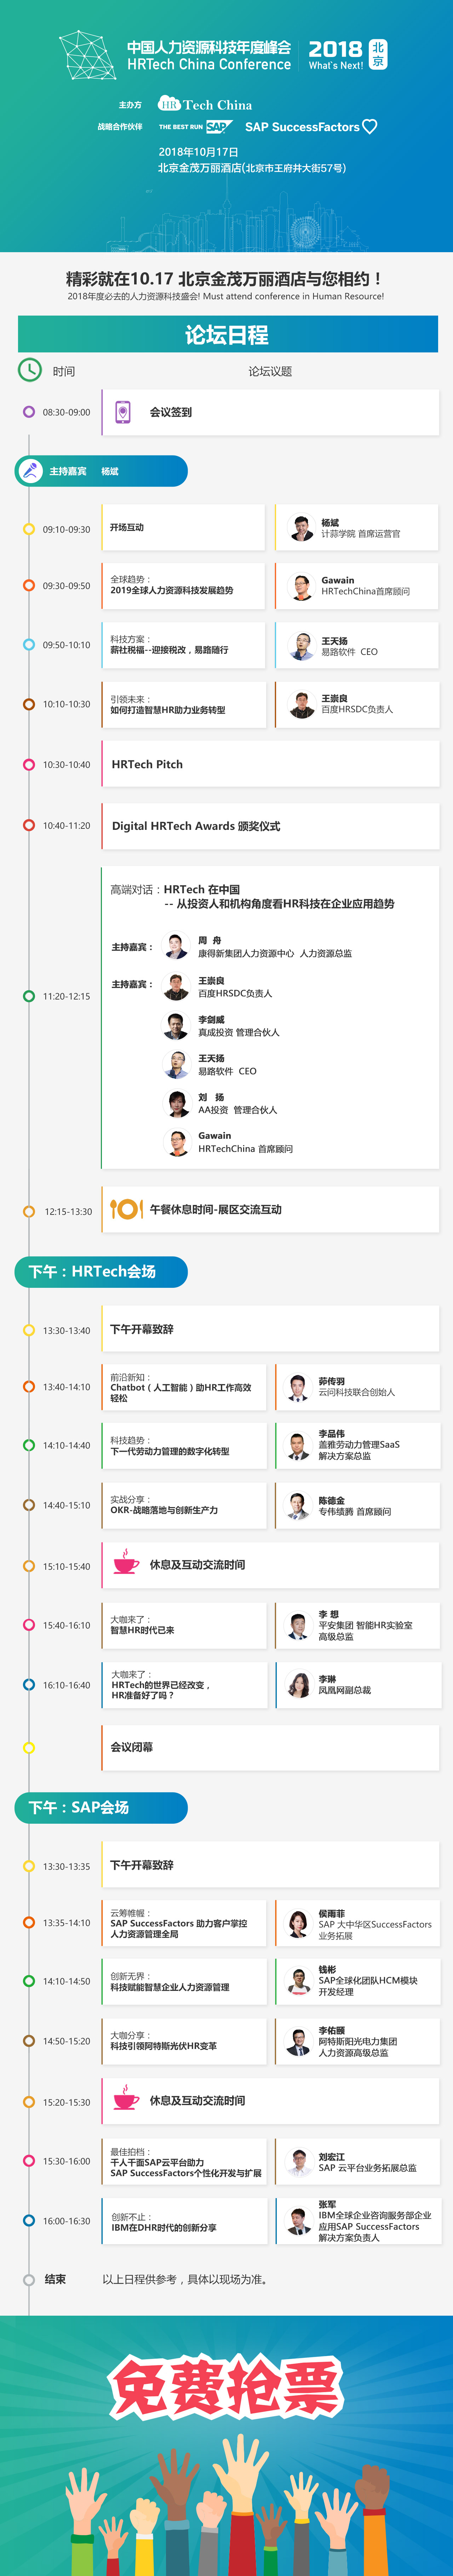Screen dimensions: 453x2576
Task: Open the 会议签到 session card
Action: [270, 412]
